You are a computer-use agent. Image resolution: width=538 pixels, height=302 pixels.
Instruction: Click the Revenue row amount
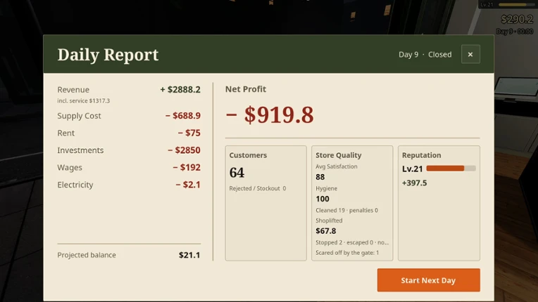click(180, 90)
